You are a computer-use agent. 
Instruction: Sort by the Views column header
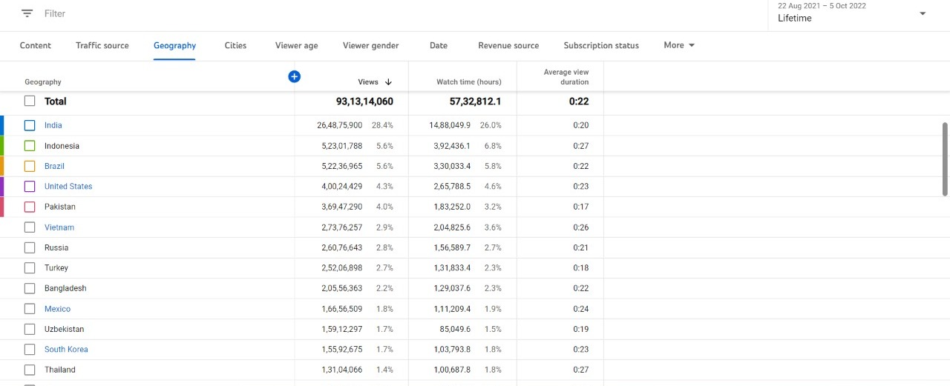368,82
